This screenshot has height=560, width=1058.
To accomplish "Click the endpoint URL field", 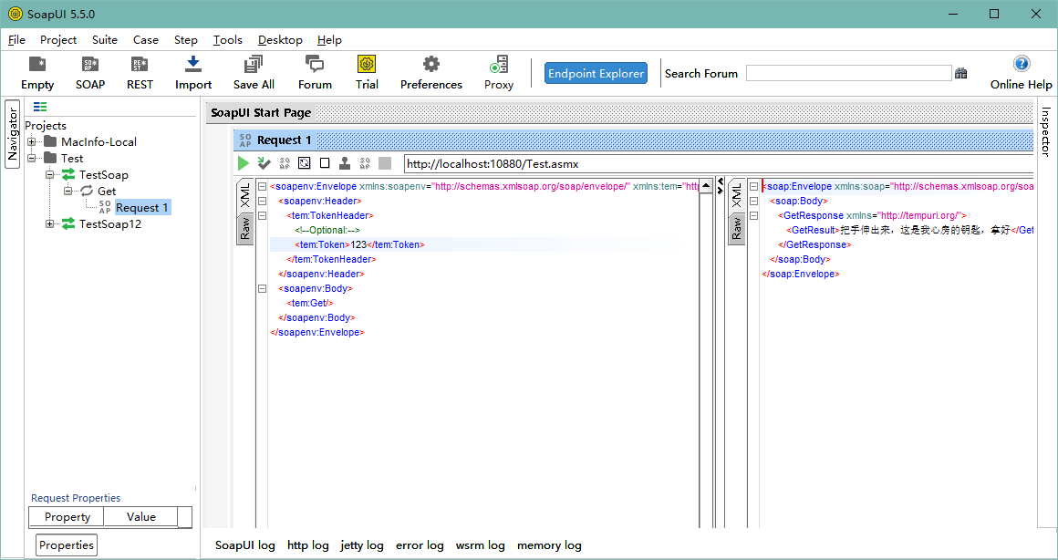I will 719,164.
